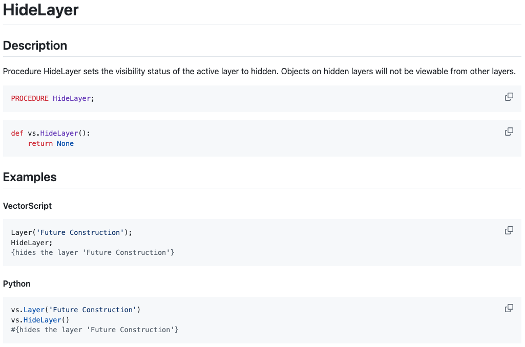Click the return None line
This screenshot has height=347, width=525.
pyautogui.click(x=51, y=143)
